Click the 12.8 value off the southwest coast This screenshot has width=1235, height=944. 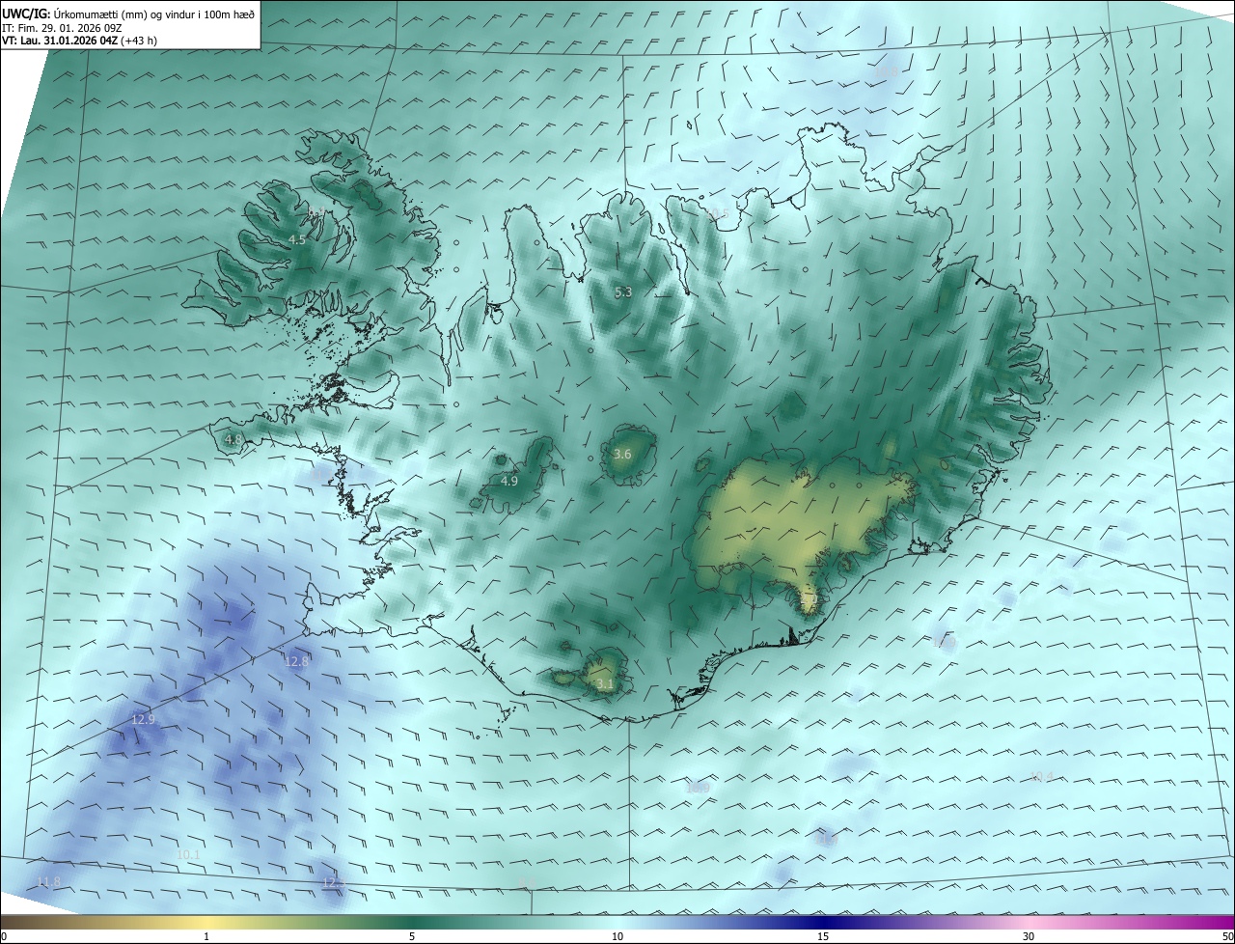click(297, 661)
